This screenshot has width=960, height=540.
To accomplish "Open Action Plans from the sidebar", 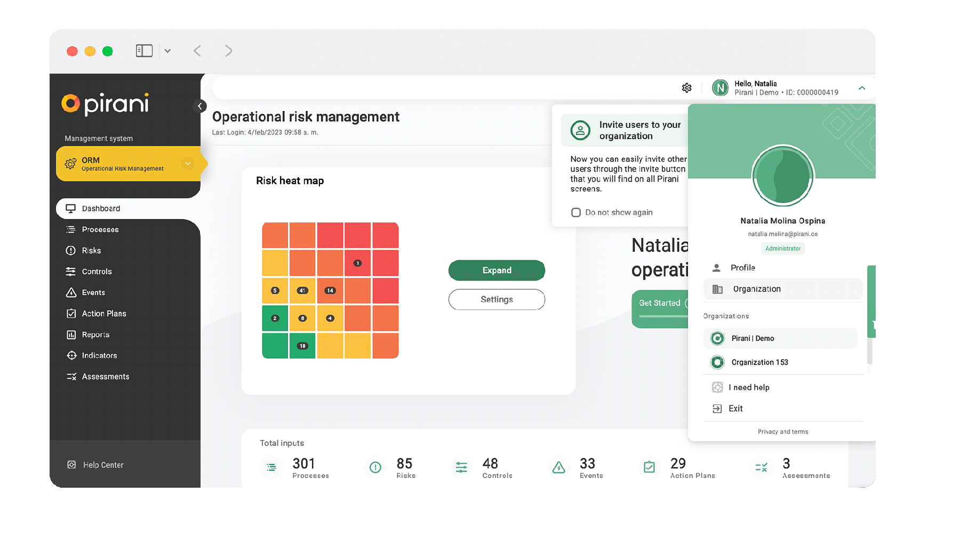I will (103, 313).
